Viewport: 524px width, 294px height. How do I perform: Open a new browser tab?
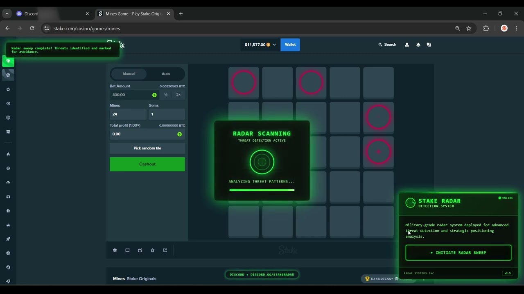click(181, 13)
